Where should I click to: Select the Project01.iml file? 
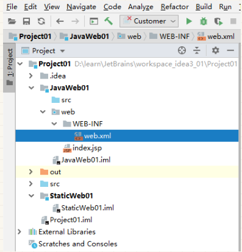(127, 220)
